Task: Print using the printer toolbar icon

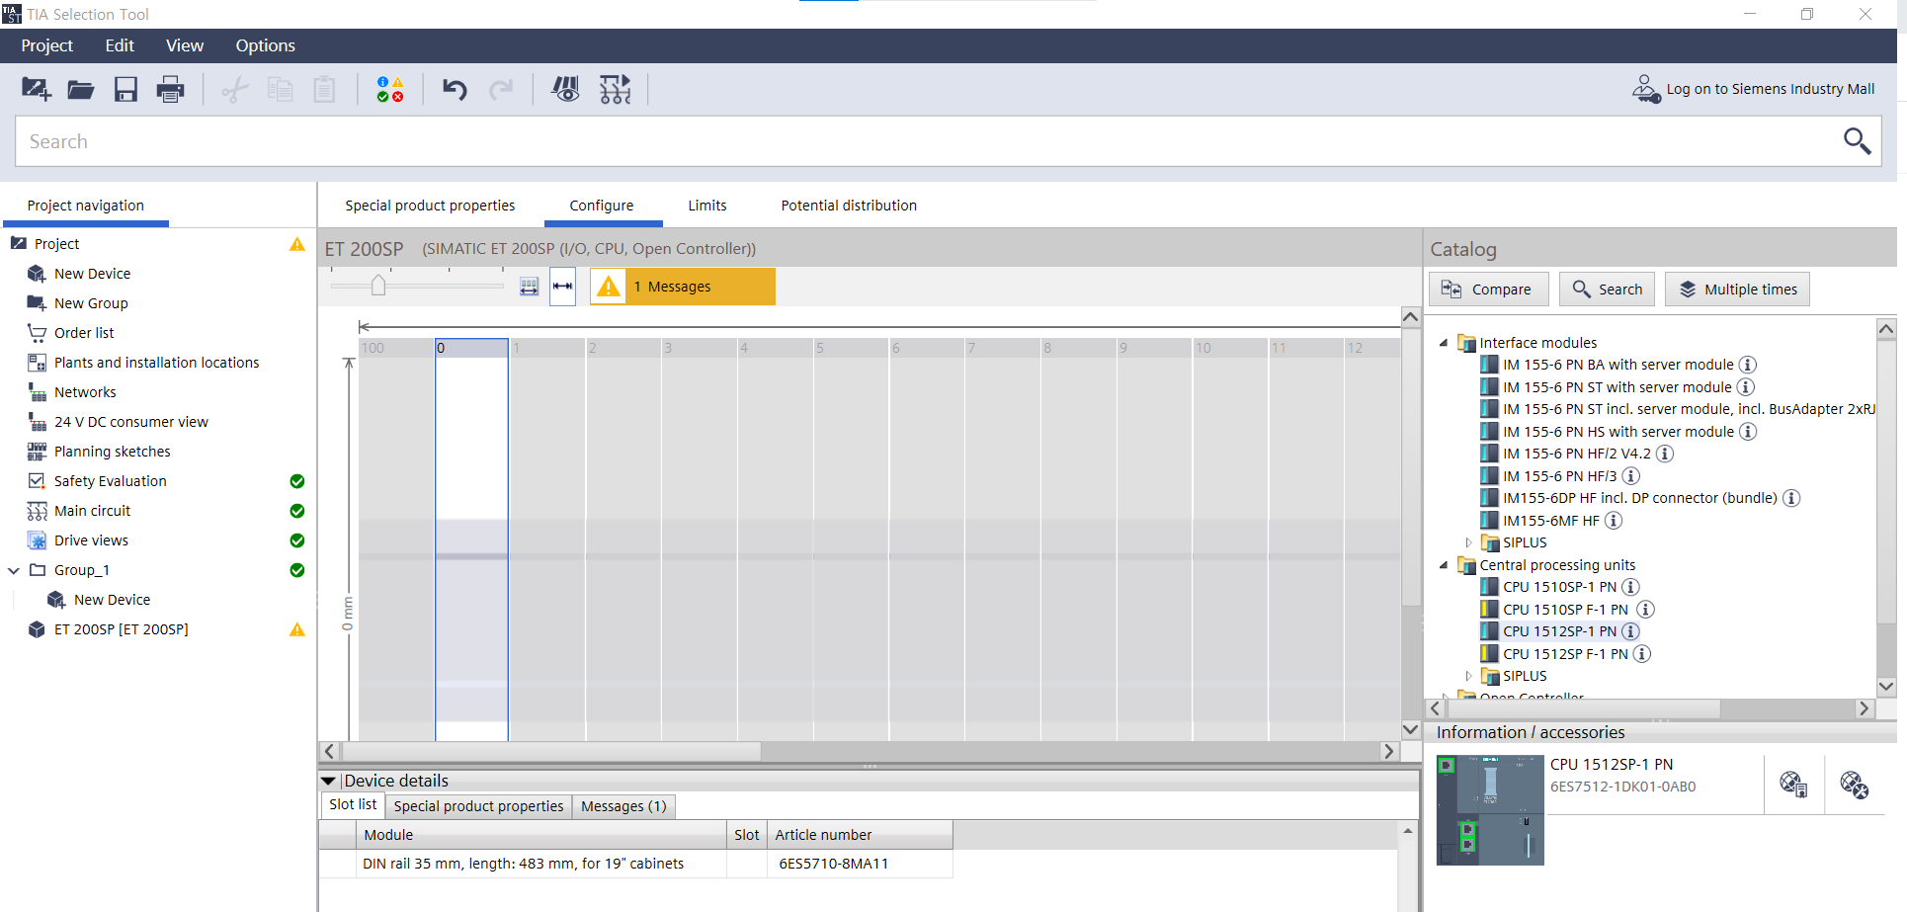Action: point(170,90)
